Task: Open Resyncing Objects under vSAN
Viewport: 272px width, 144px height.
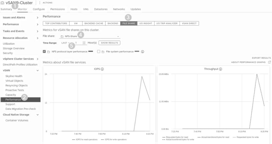Action: [16, 85]
